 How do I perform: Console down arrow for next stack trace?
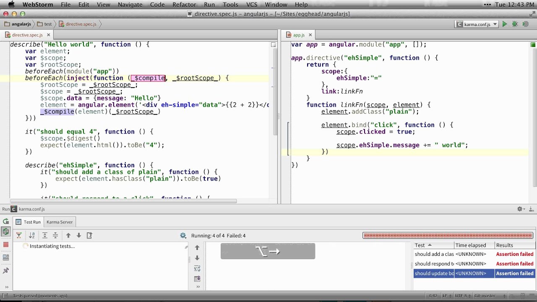(x=197, y=258)
